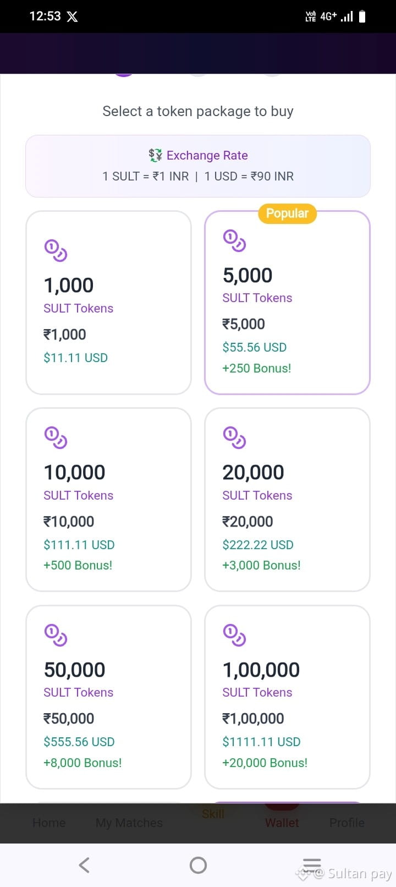396x887 pixels.
Task: Choose the ₹20,000 package with 3,000 bonus
Action: (287, 500)
